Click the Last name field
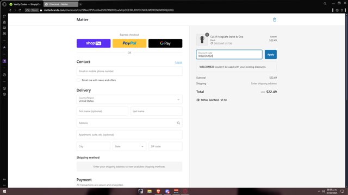348x195 pixels. pyautogui.click(x=157, y=111)
